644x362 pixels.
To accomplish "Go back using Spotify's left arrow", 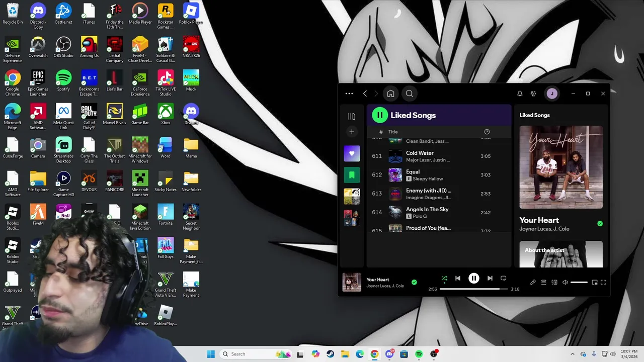I will pos(365,94).
